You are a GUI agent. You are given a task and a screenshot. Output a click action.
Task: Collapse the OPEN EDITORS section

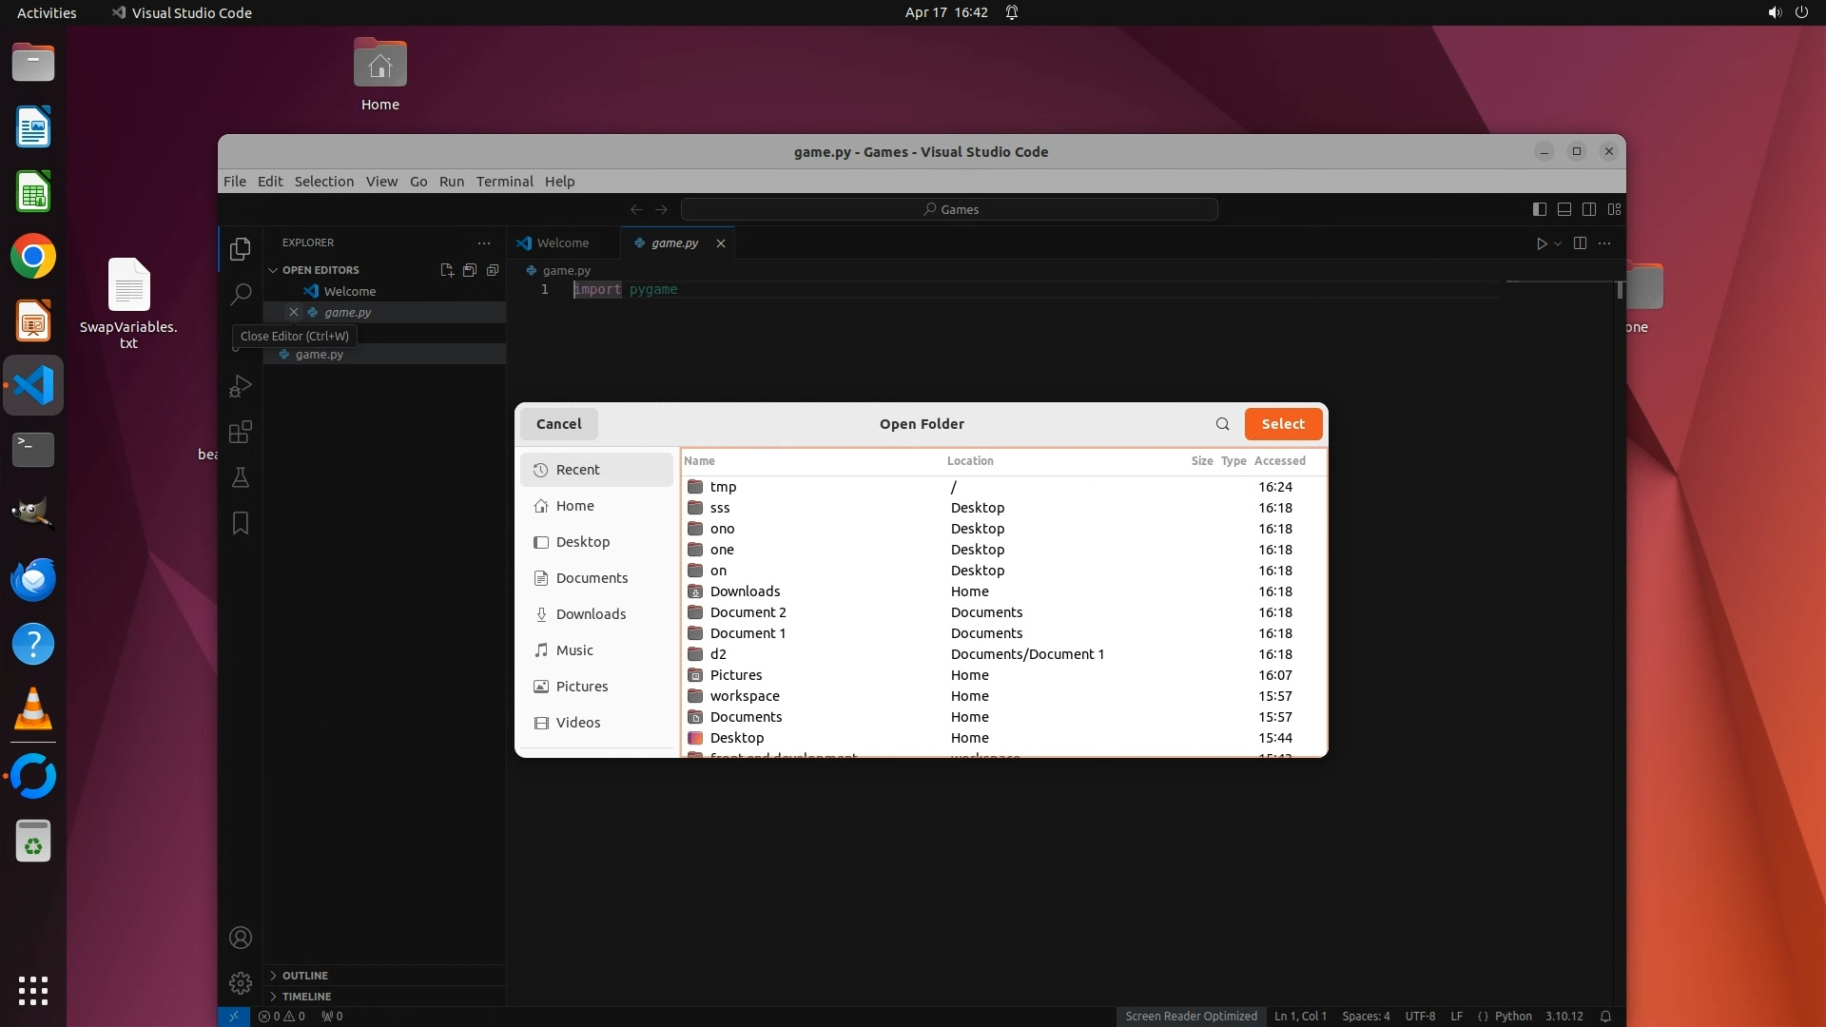pos(320,270)
